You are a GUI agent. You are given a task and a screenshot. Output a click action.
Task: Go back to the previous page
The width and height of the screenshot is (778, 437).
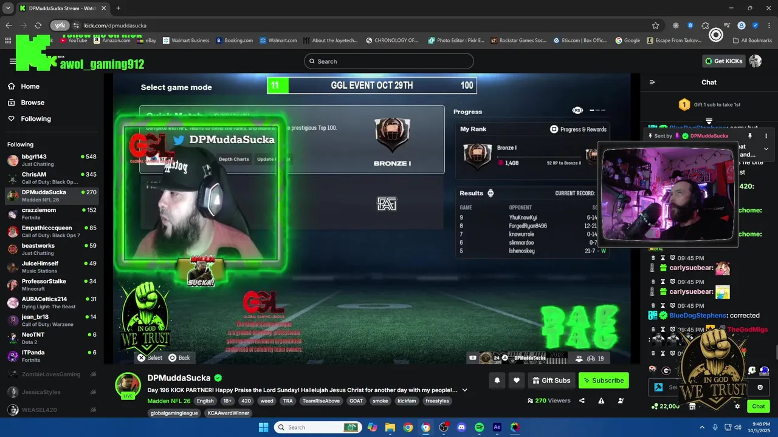(9, 25)
